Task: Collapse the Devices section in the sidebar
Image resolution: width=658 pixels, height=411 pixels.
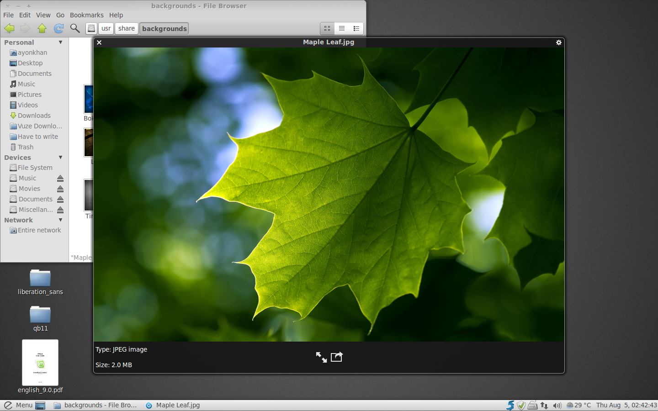Action: pyautogui.click(x=60, y=158)
